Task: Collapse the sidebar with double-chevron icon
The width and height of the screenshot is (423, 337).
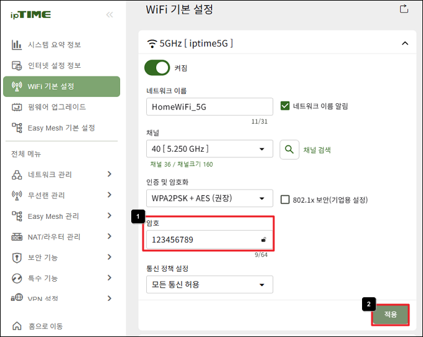Action: (x=109, y=14)
